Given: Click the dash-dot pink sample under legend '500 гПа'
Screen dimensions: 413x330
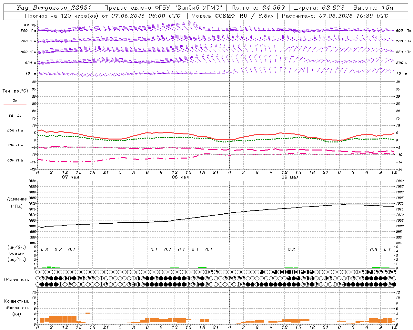Looking at the screenshot, I should (x=15, y=164).
